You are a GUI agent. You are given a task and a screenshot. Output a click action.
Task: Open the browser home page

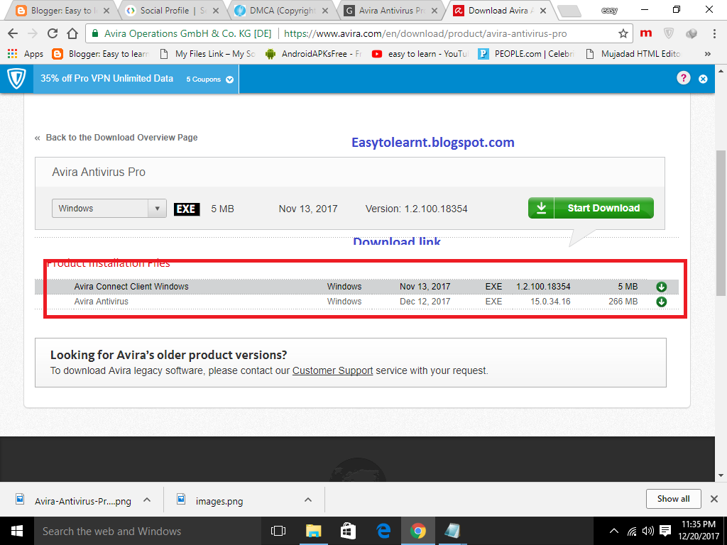72,33
